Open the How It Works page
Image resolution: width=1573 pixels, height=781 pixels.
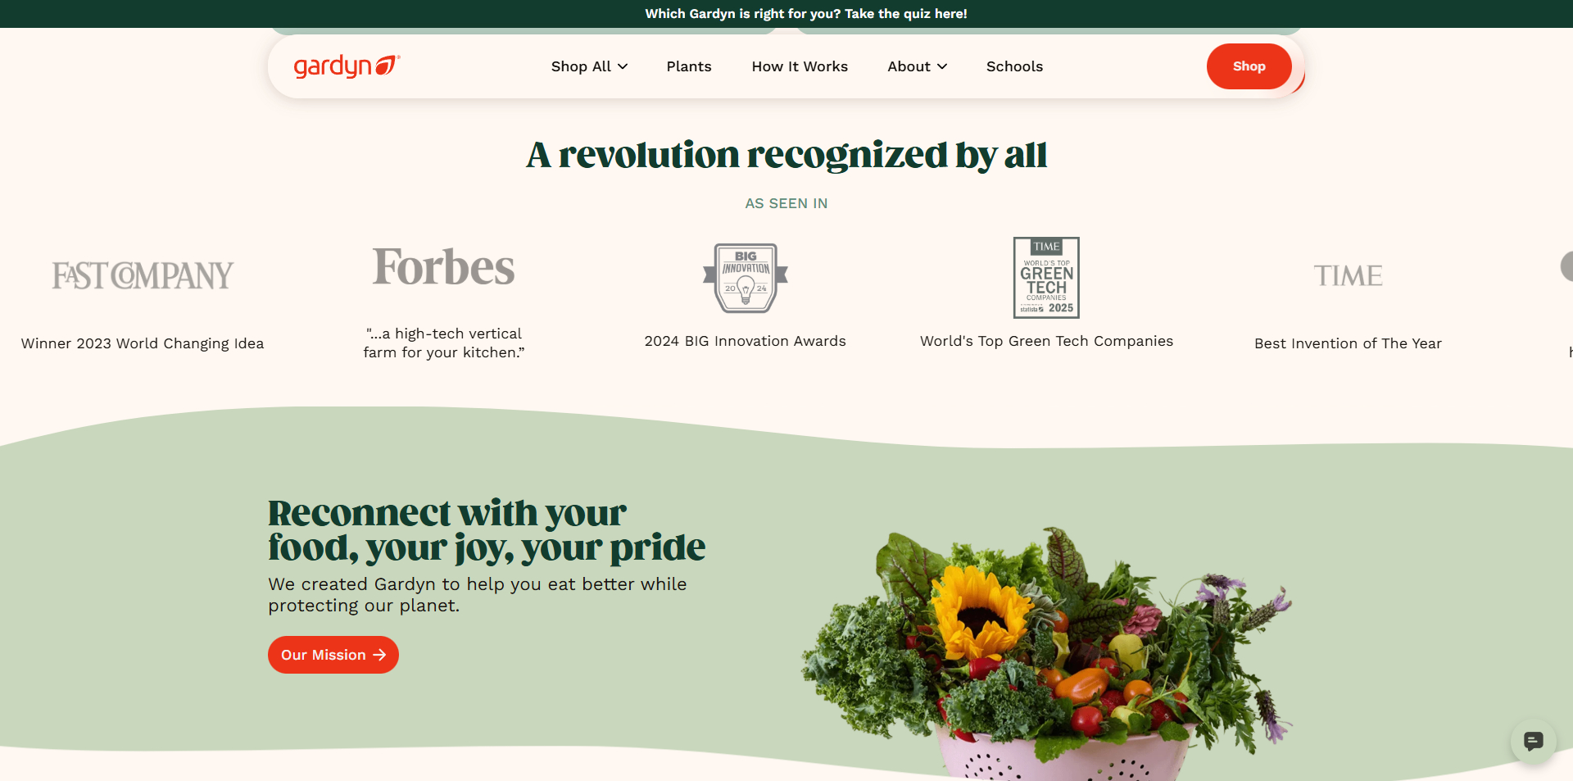(800, 66)
